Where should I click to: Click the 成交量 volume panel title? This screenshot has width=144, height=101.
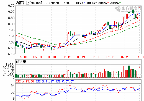[21, 62]
